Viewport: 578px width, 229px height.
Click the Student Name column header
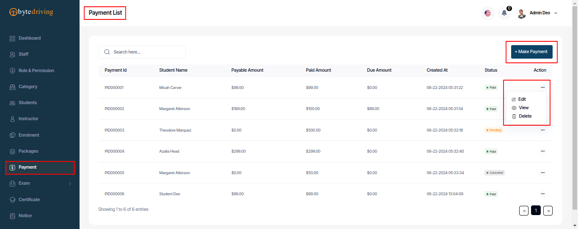click(x=173, y=70)
